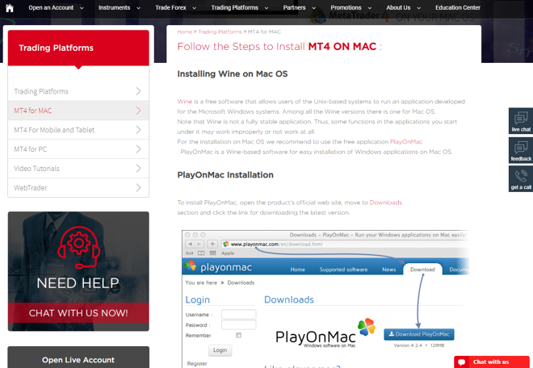Click the Apple bookmark in screenshot

point(228,253)
